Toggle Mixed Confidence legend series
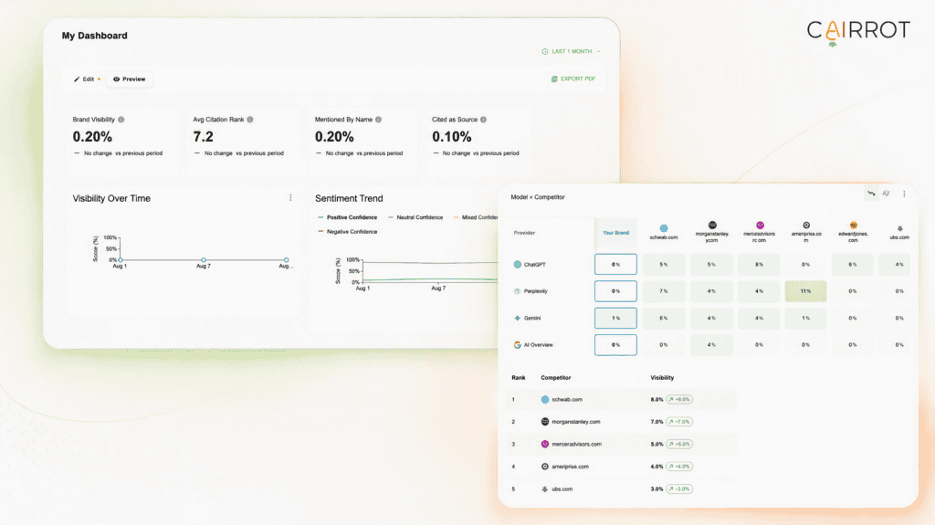The width and height of the screenshot is (935, 525). pos(476,217)
